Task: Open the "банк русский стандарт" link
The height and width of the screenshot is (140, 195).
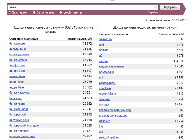Action: coord(24,126)
